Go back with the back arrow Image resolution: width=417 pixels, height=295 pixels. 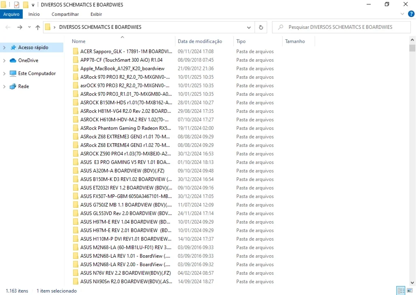coord(8,27)
